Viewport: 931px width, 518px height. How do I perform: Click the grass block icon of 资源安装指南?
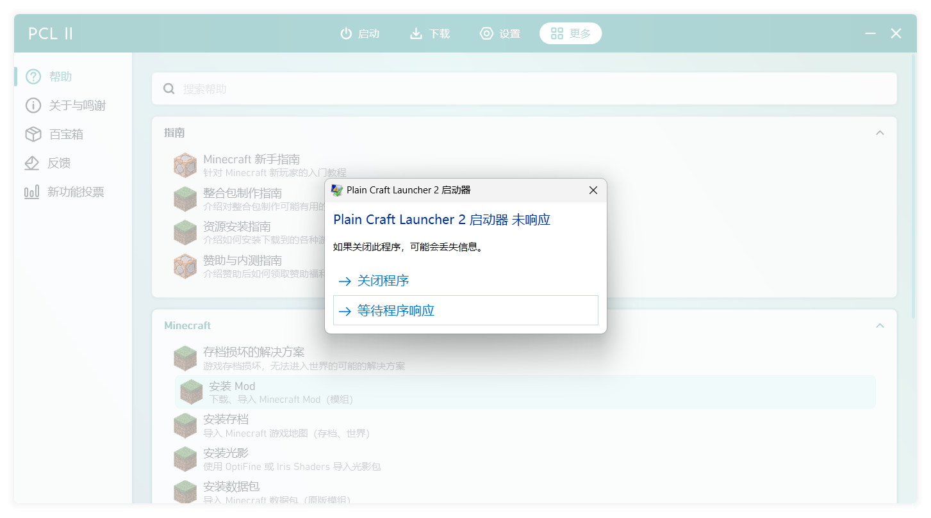click(x=185, y=232)
